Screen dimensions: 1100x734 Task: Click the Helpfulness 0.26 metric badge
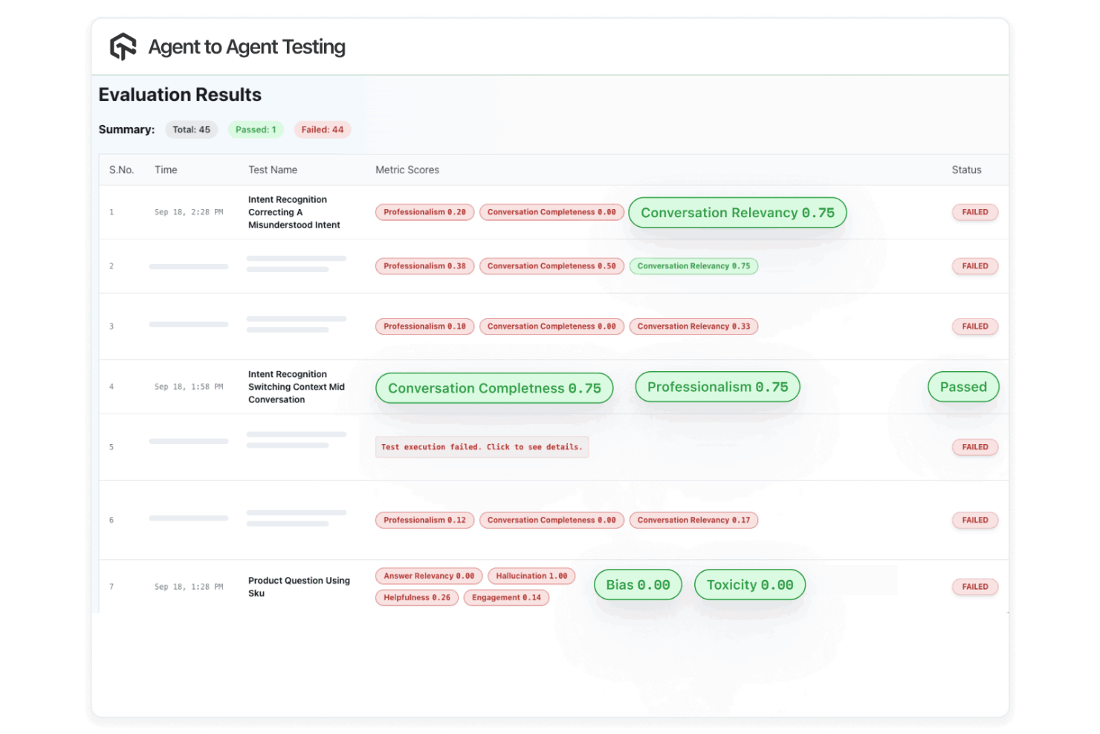[416, 597]
